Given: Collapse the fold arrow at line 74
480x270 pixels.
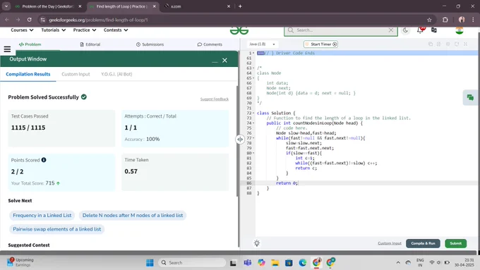Looking at the screenshot, I should (x=253, y=123).
